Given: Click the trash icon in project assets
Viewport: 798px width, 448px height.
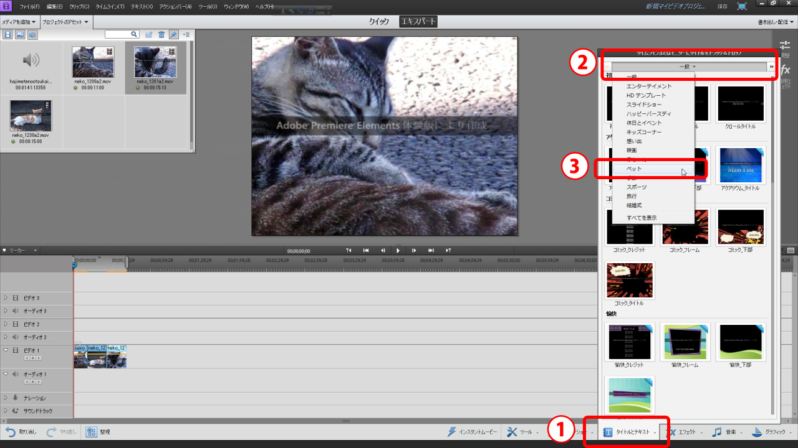Looking at the screenshot, I should pyautogui.click(x=161, y=35).
